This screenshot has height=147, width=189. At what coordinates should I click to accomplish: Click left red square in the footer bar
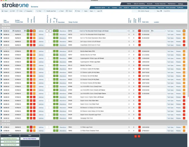click(x=136, y=136)
